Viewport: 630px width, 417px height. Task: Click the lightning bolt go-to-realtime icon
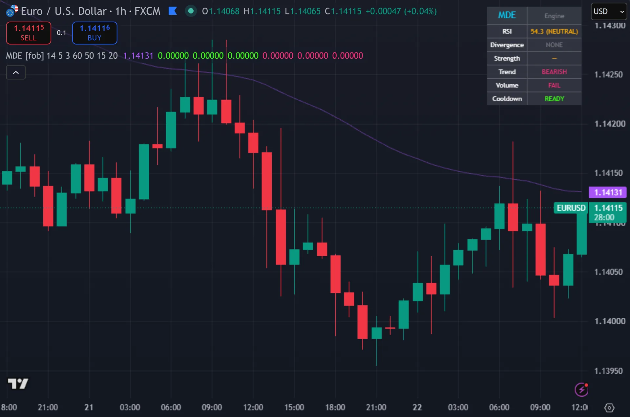pos(581,389)
